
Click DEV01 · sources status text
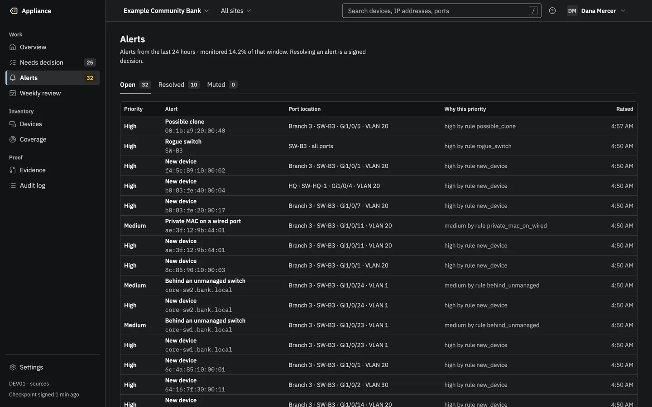(x=29, y=383)
